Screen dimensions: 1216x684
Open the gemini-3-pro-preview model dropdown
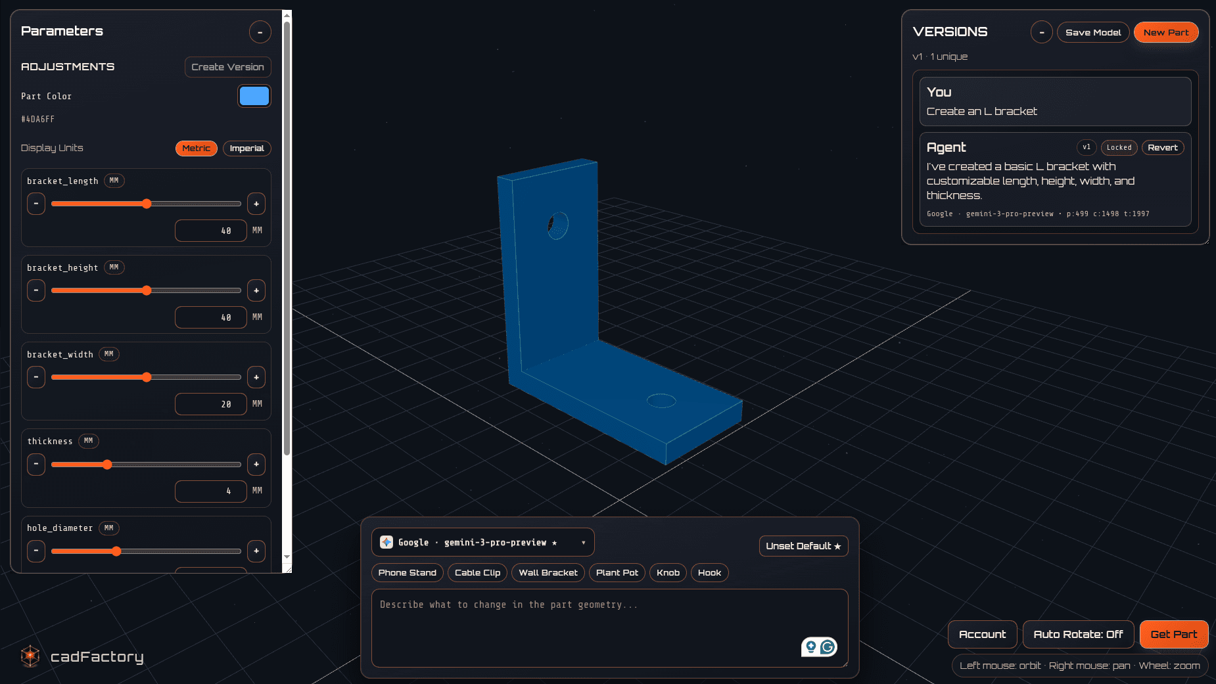coord(483,542)
